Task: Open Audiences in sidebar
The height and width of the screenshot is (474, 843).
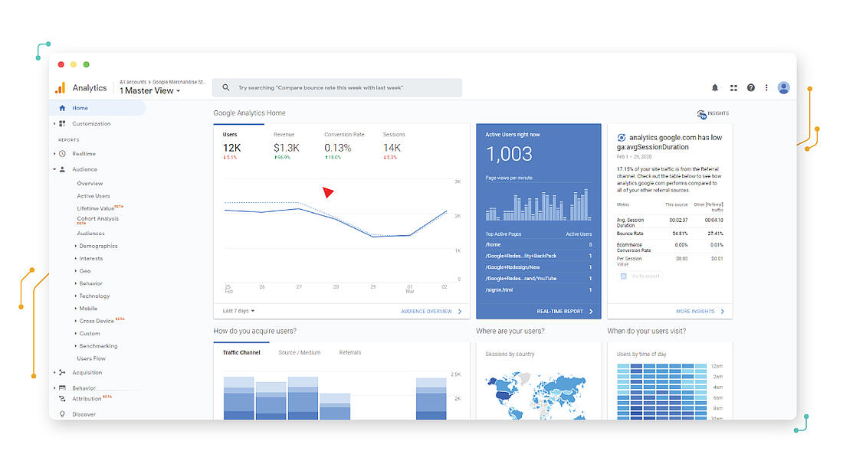Action: pyautogui.click(x=91, y=234)
